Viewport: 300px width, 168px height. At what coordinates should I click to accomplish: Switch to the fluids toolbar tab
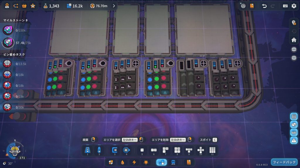[123, 162]
